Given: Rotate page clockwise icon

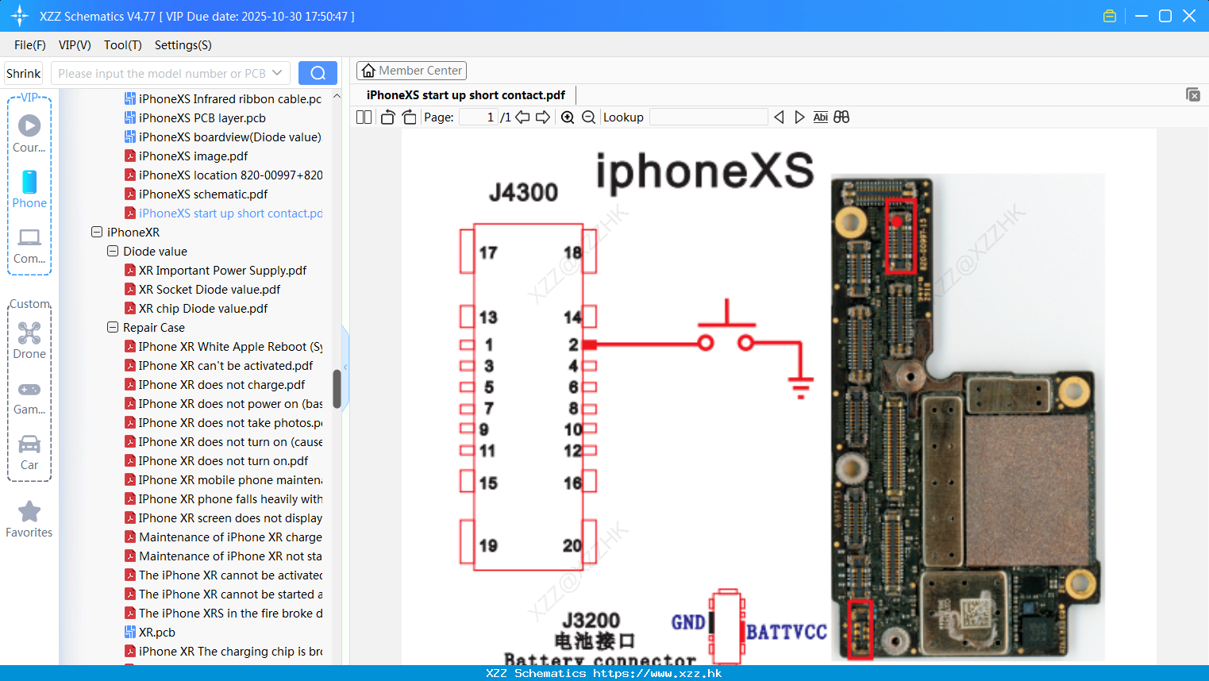Looking at the screenshot, I should click(x=409, y=117).
